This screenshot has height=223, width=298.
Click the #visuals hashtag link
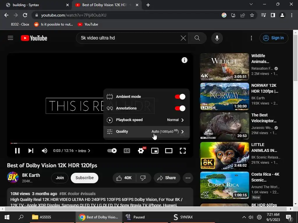pyautogui.click(x=88, y=194)
